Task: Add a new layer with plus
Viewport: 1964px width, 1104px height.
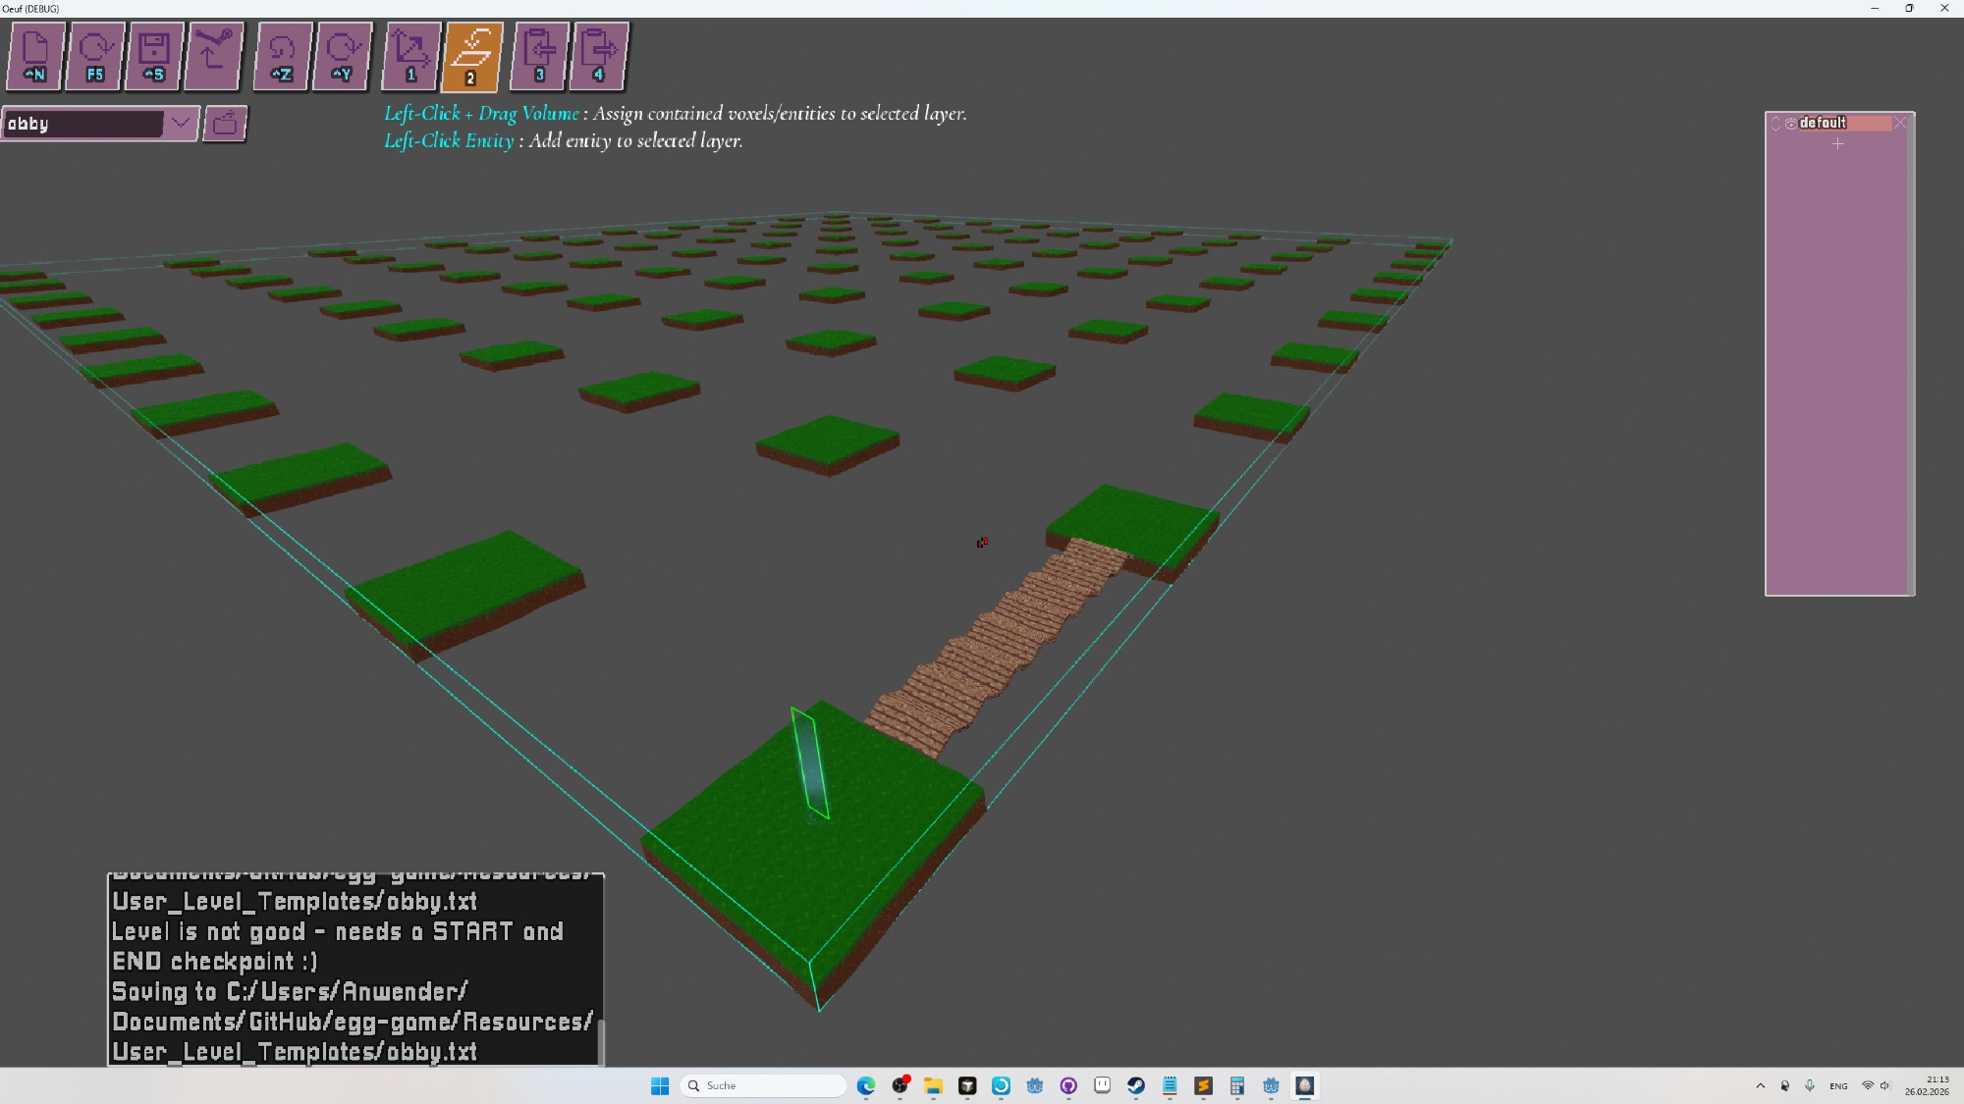Action: 1837,144
